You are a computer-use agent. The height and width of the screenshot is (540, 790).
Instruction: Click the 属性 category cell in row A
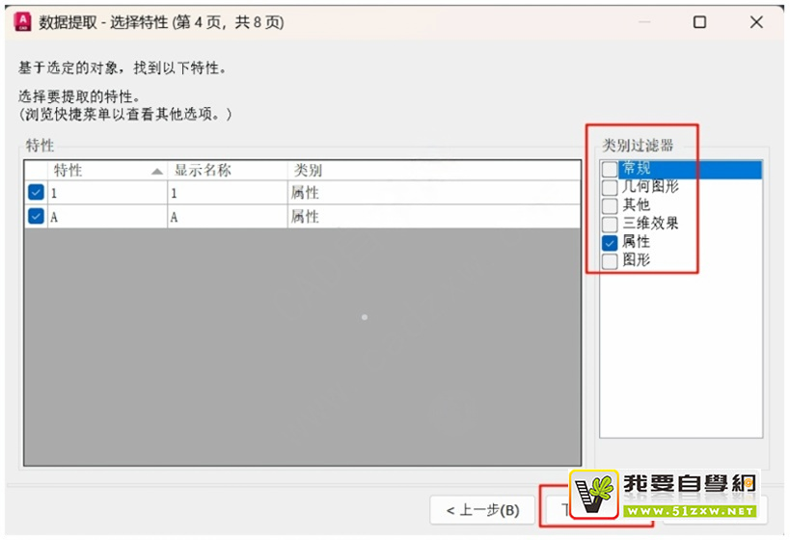pos(434,217)
